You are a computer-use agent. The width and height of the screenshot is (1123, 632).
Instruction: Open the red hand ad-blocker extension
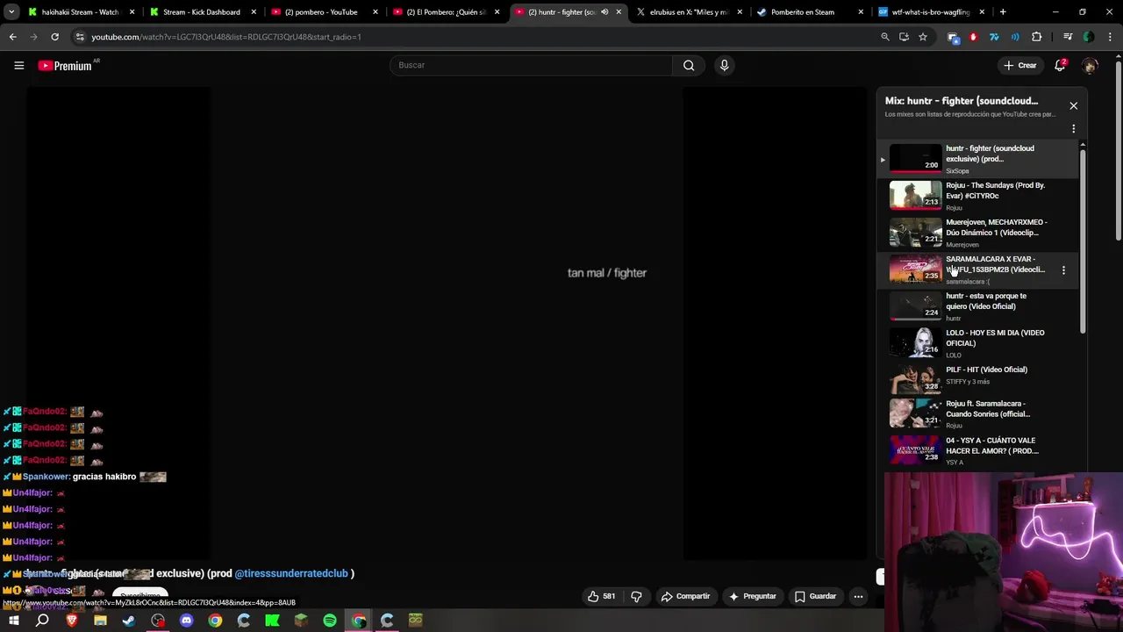pos(973,37)
